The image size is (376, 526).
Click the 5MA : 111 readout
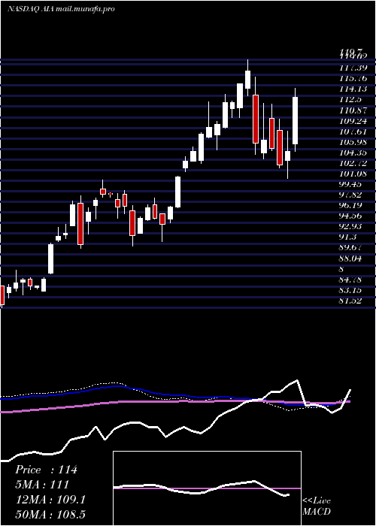pos(42,485)
